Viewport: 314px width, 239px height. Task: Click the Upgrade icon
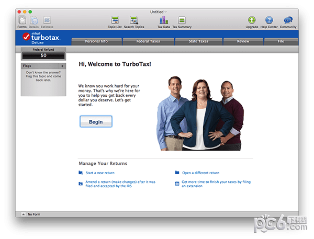coord(252,20)
